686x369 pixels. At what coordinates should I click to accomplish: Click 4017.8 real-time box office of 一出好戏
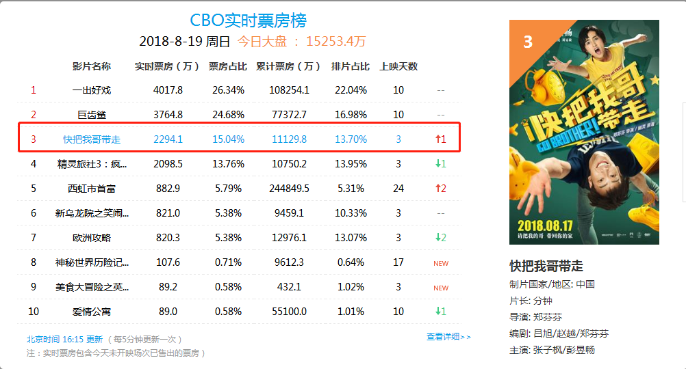pos(168,90)
